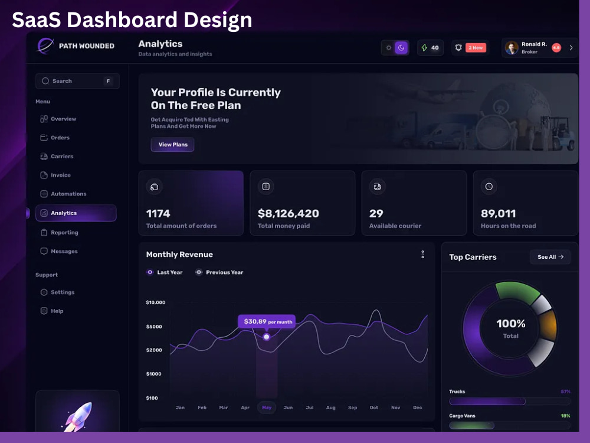Click the $30,89 per month tooltip
This screenshot has width=590, height=443.
[267, 322]
